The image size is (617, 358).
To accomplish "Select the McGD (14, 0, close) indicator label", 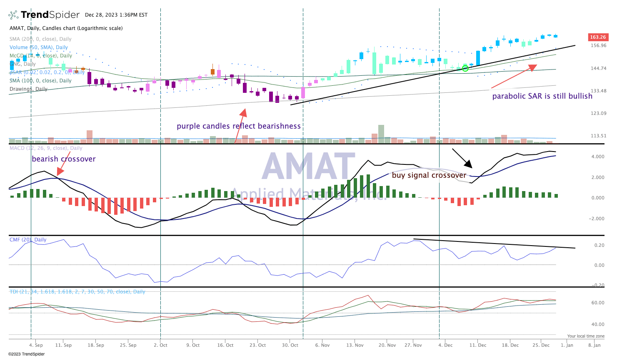I will 41,56.
